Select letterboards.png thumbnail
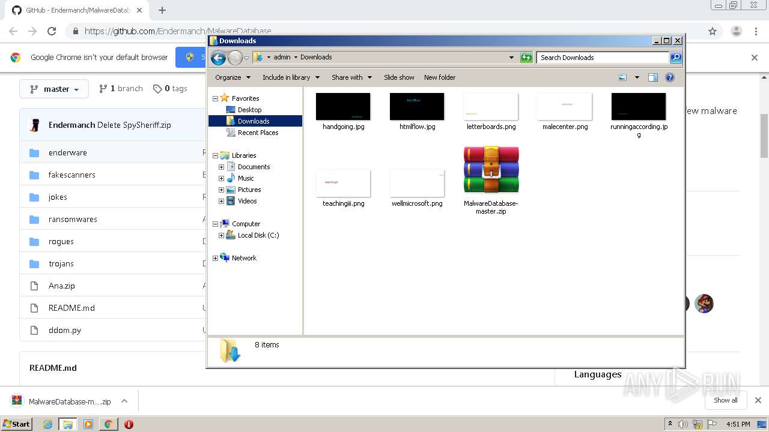Image resolution: width=769 pixels, height=432 pixels. 491,106
